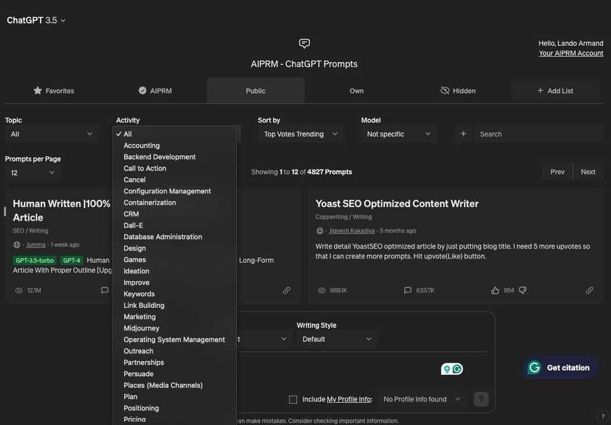
Task: Click the globe icon next to Jignesh Kakadiya
Action: [x=320, y=230]
